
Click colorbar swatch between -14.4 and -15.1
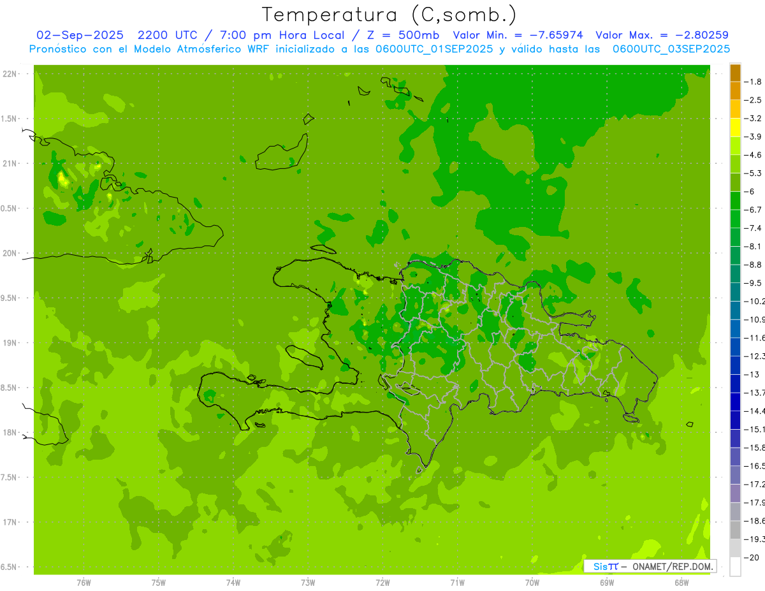click(735, 420)
